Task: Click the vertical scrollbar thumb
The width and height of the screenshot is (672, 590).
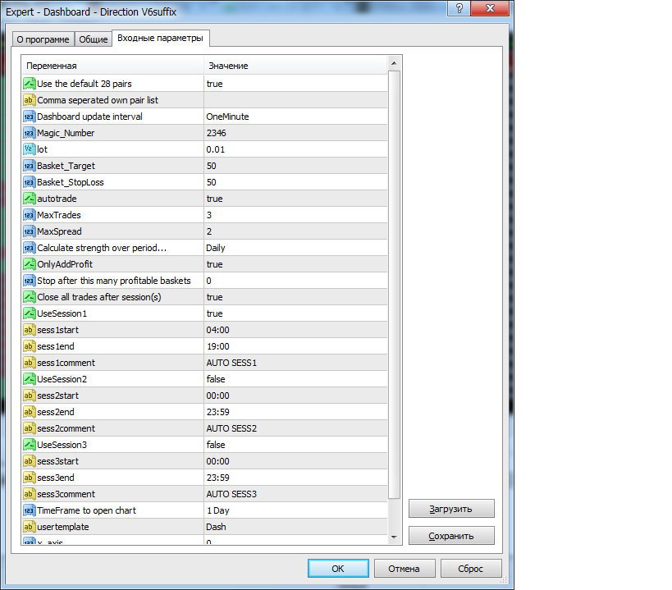Action: (x=394, y=285)
